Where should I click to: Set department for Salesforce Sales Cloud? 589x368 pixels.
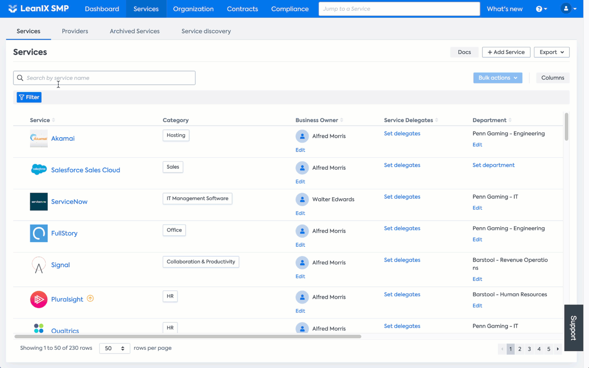[493, 165]
